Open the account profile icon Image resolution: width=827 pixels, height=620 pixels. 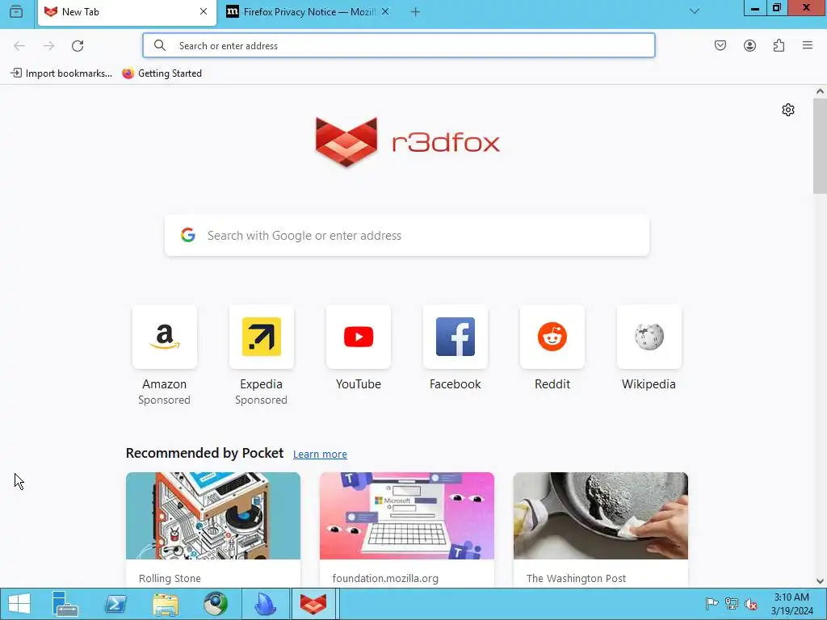pos(749,45)
